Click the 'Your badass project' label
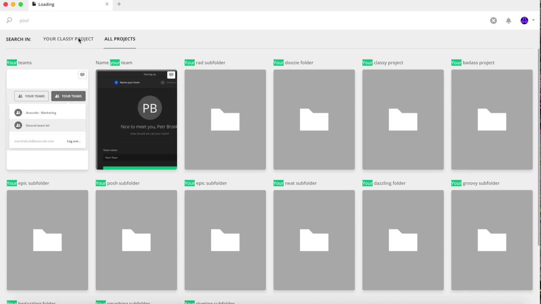The height and width of the screenshot is (304, 541). point(473,62)
